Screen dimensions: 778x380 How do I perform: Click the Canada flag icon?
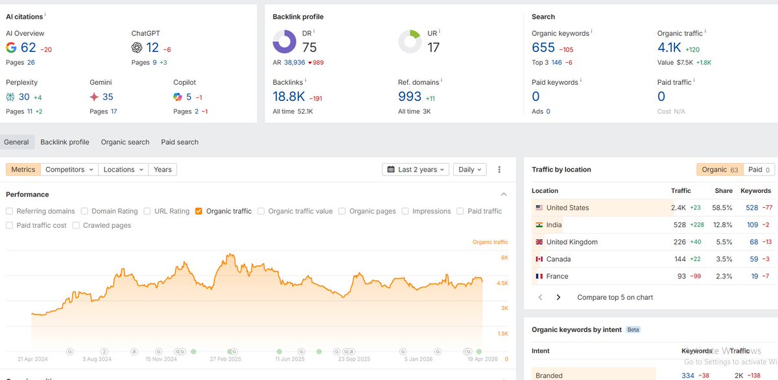pyautogui.click(x=539, y=259)
